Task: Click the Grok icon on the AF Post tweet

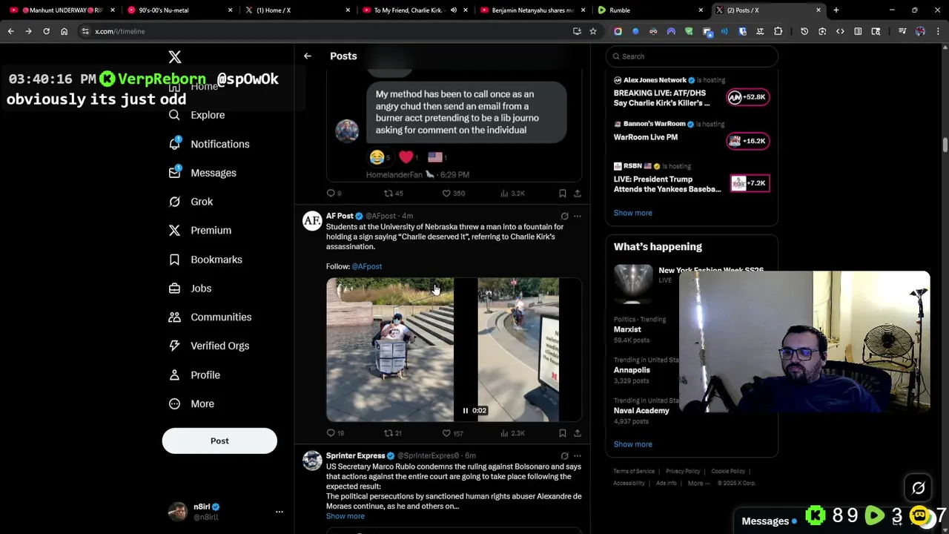Action: [x=564, y=217]
